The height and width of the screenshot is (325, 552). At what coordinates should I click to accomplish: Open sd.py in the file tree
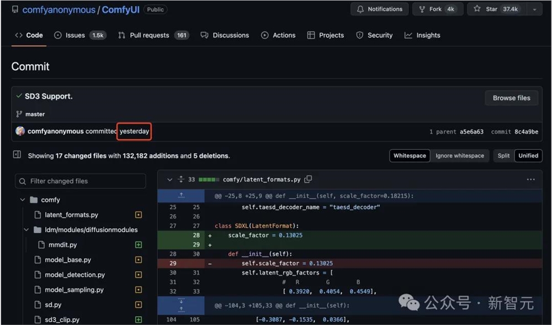coord(53,305)
